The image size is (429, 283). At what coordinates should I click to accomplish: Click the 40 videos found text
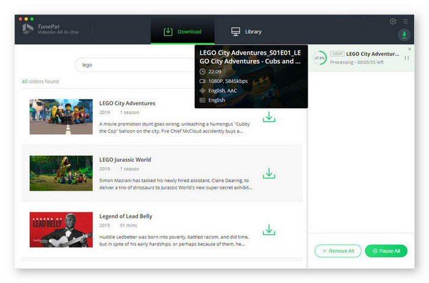(x=40, y=81)
